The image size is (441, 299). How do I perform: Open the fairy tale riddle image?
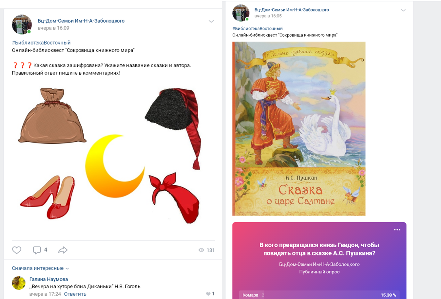point(110,156)
